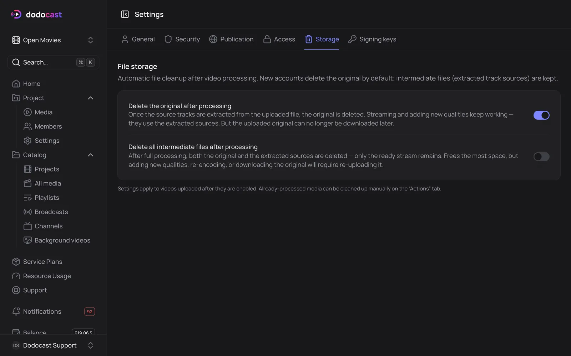Open the Dodocast Support account switcher

pos(53,345)
